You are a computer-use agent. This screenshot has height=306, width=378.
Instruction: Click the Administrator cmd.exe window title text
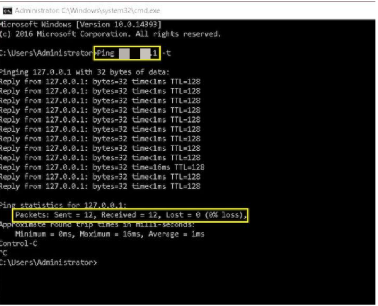87,11
